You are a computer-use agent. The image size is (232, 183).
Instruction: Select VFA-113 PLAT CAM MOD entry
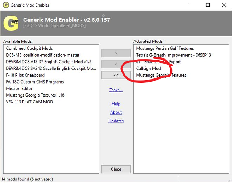pyautogui.click(x=29, y=102)
